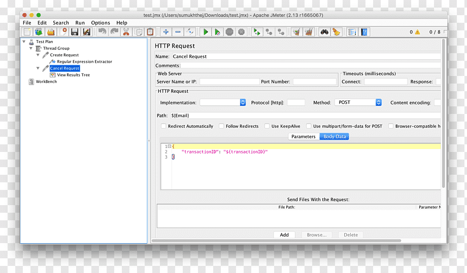Select Test Plan in the tree
467x273 pixels.
pyautogui.click(x=44, y=42)
